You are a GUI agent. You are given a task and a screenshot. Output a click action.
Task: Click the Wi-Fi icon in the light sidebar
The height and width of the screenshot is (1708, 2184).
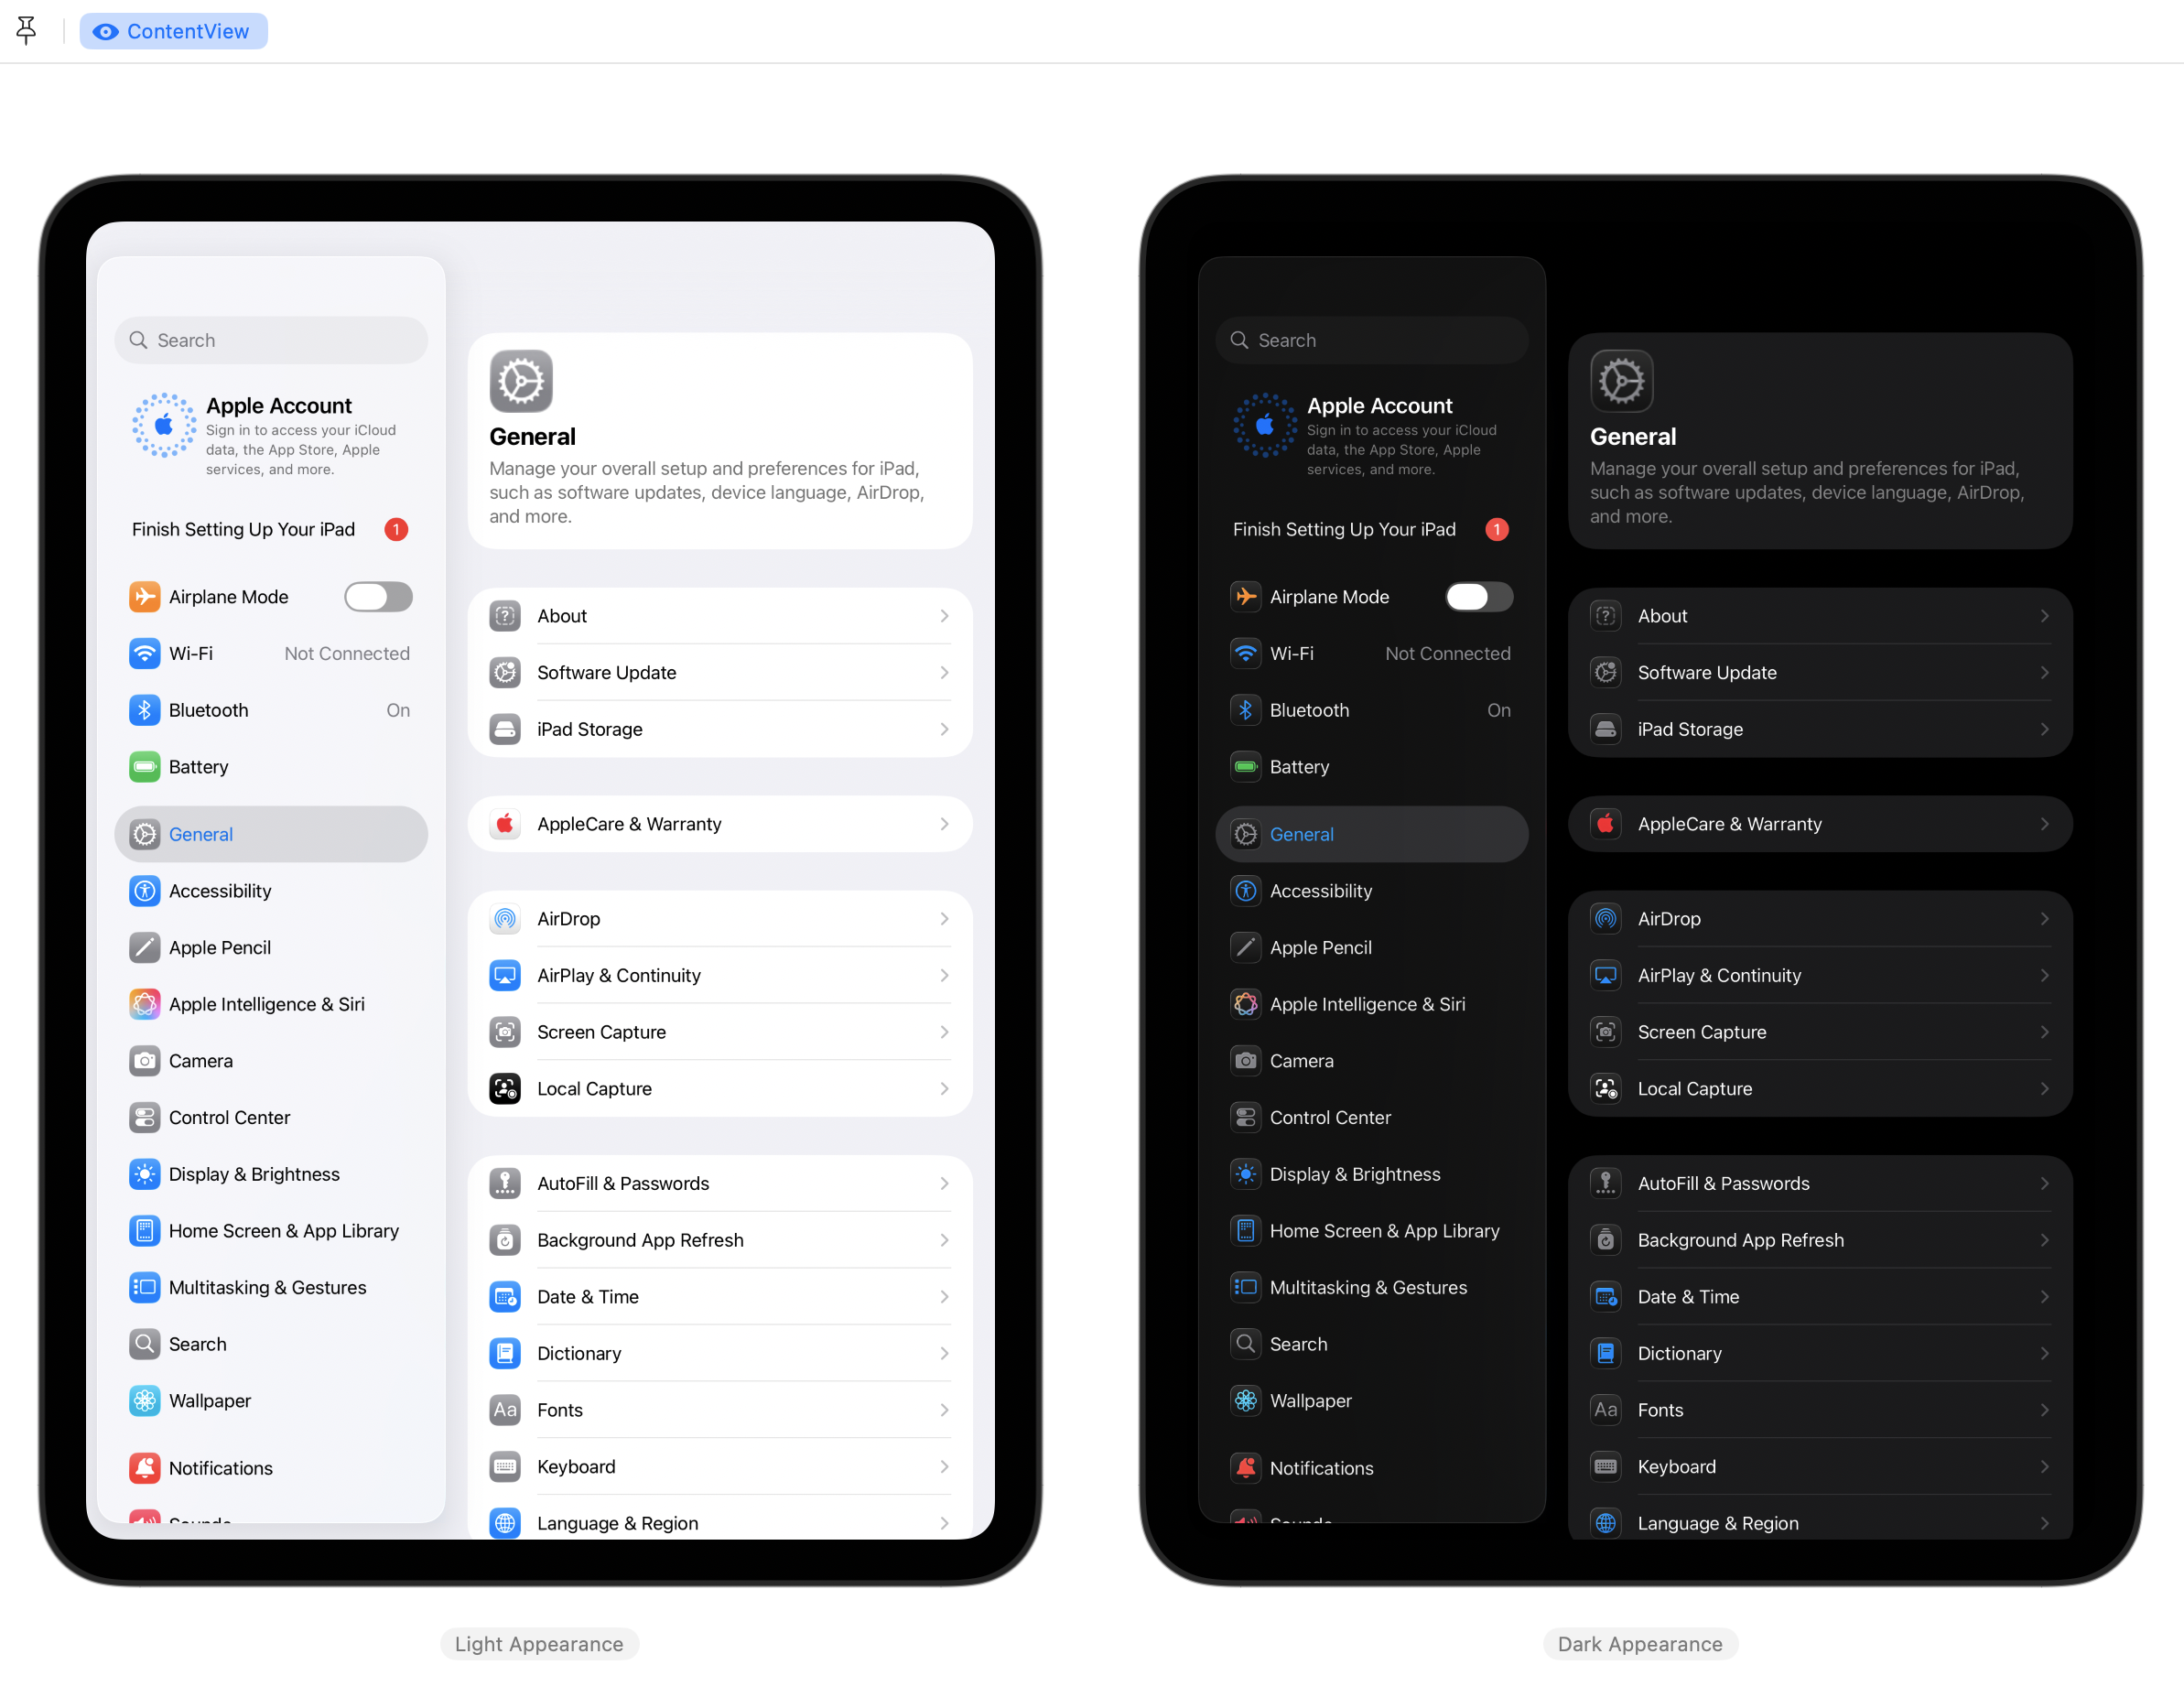point(145,654)
